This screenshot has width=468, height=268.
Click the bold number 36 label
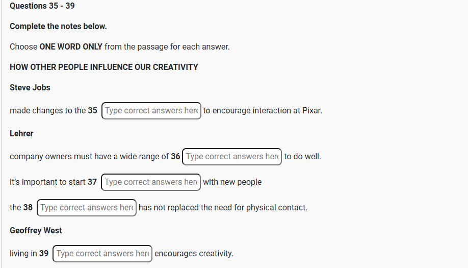click(175, 157)
